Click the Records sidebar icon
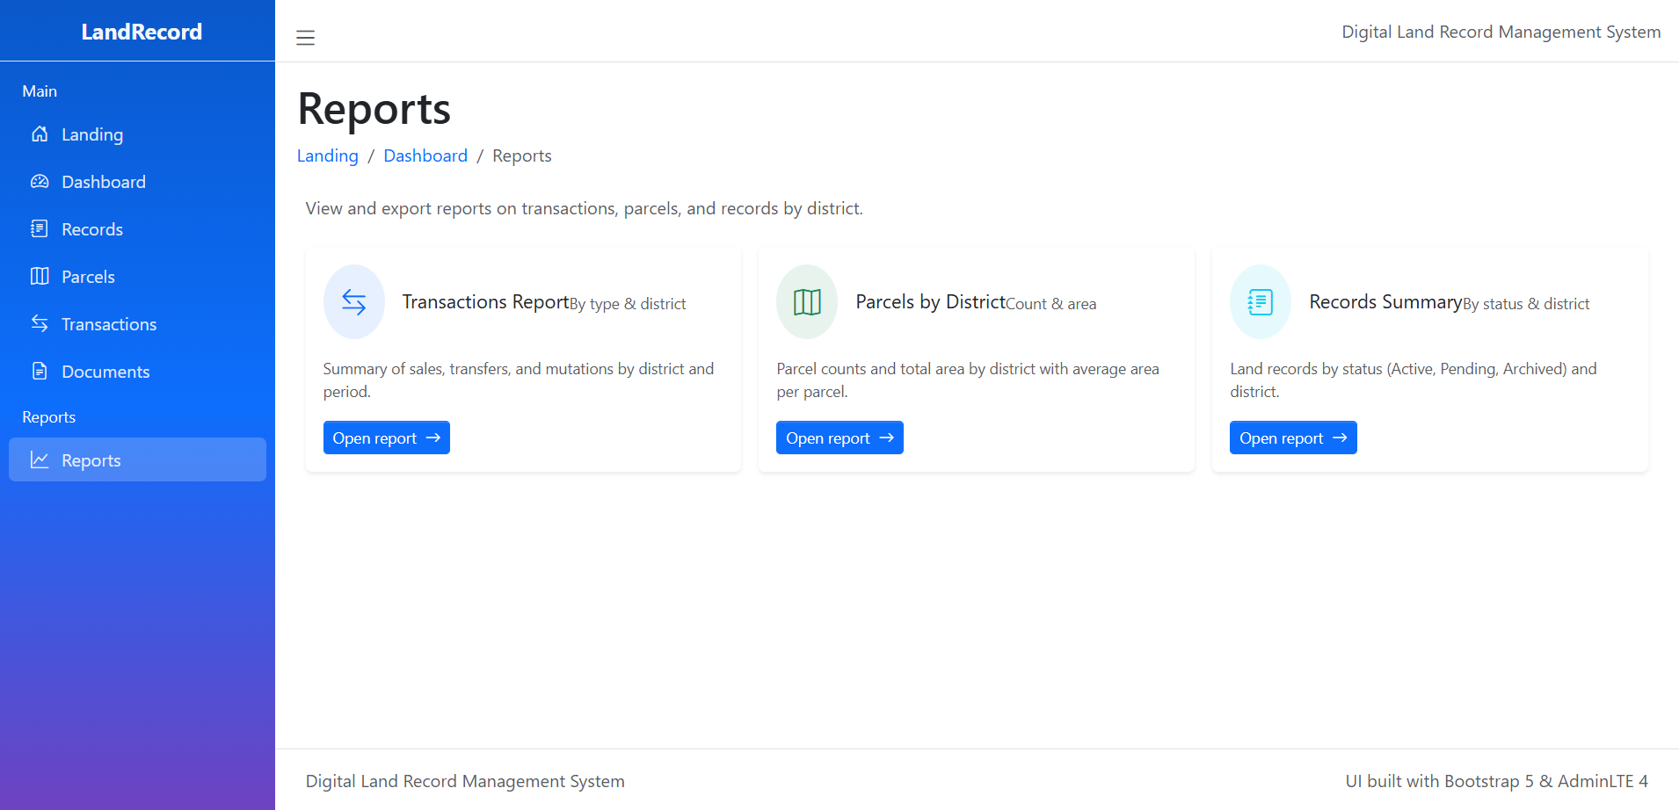 point(40,228)
